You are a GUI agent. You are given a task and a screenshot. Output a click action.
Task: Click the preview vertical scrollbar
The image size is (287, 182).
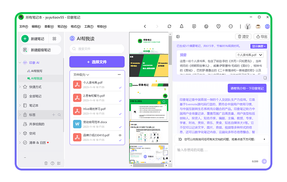click(x=170, y=50)
